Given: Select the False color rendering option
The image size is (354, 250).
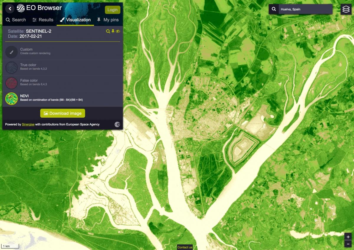Looking at the screenshot, I should 11,83.
